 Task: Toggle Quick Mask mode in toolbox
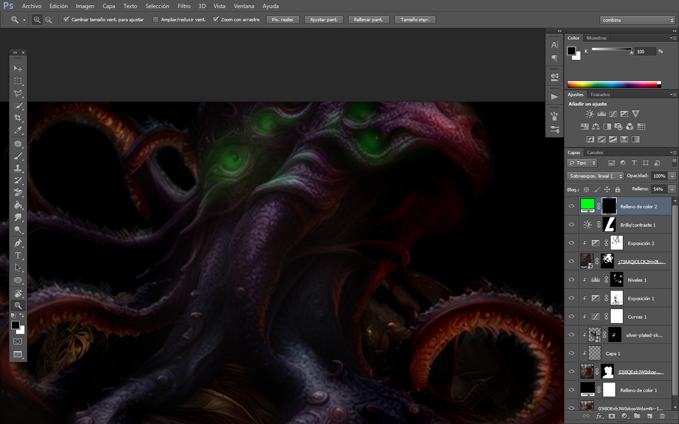click(18, 341)
